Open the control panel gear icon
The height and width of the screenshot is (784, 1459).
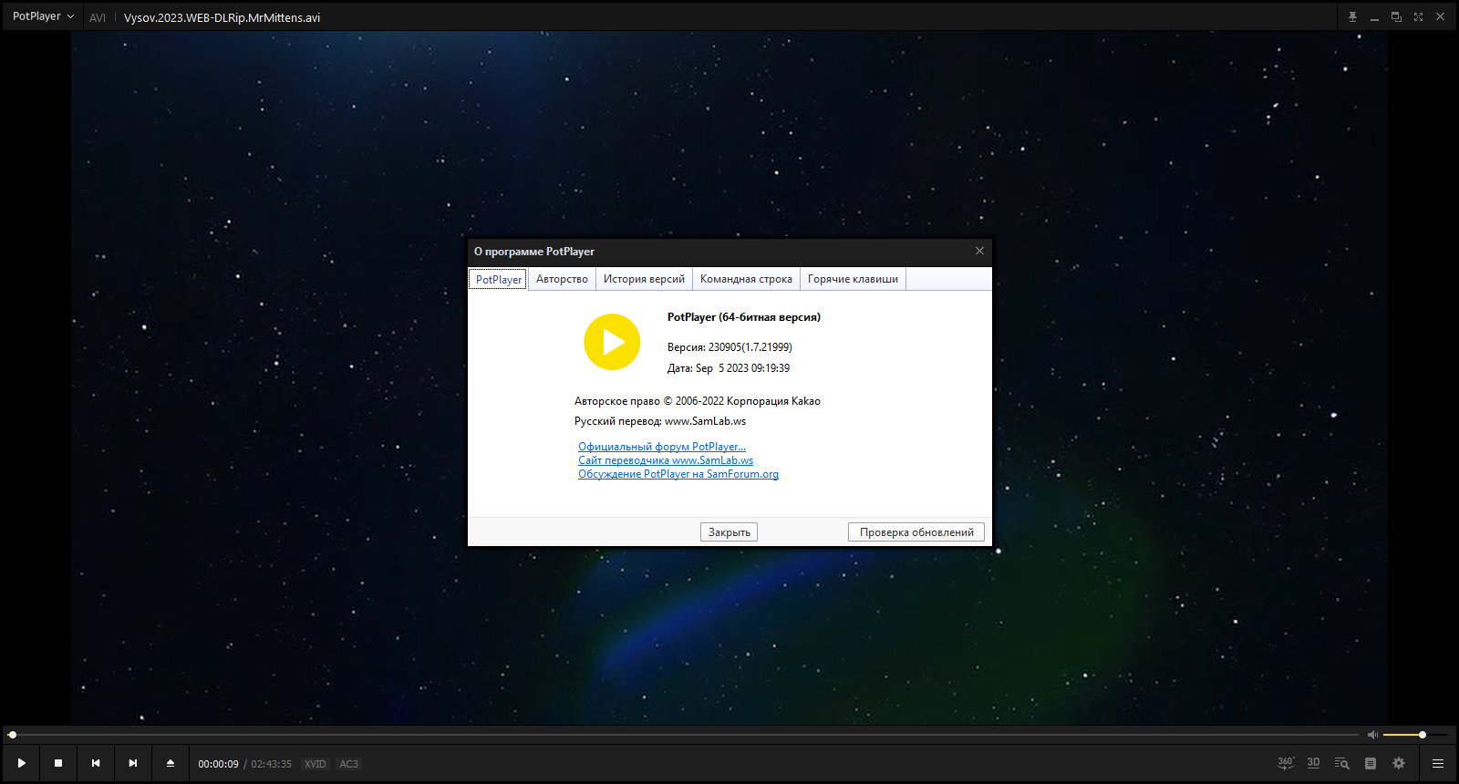[x=1399, y=763]
